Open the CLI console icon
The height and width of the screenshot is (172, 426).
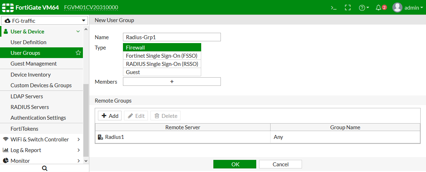333,7
